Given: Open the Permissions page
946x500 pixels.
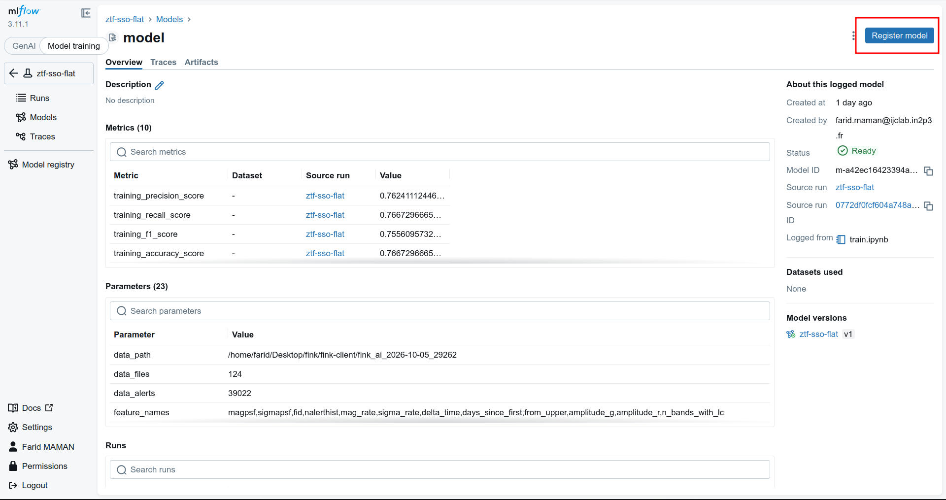Looking at the screenshot, I should pos(38,466).
